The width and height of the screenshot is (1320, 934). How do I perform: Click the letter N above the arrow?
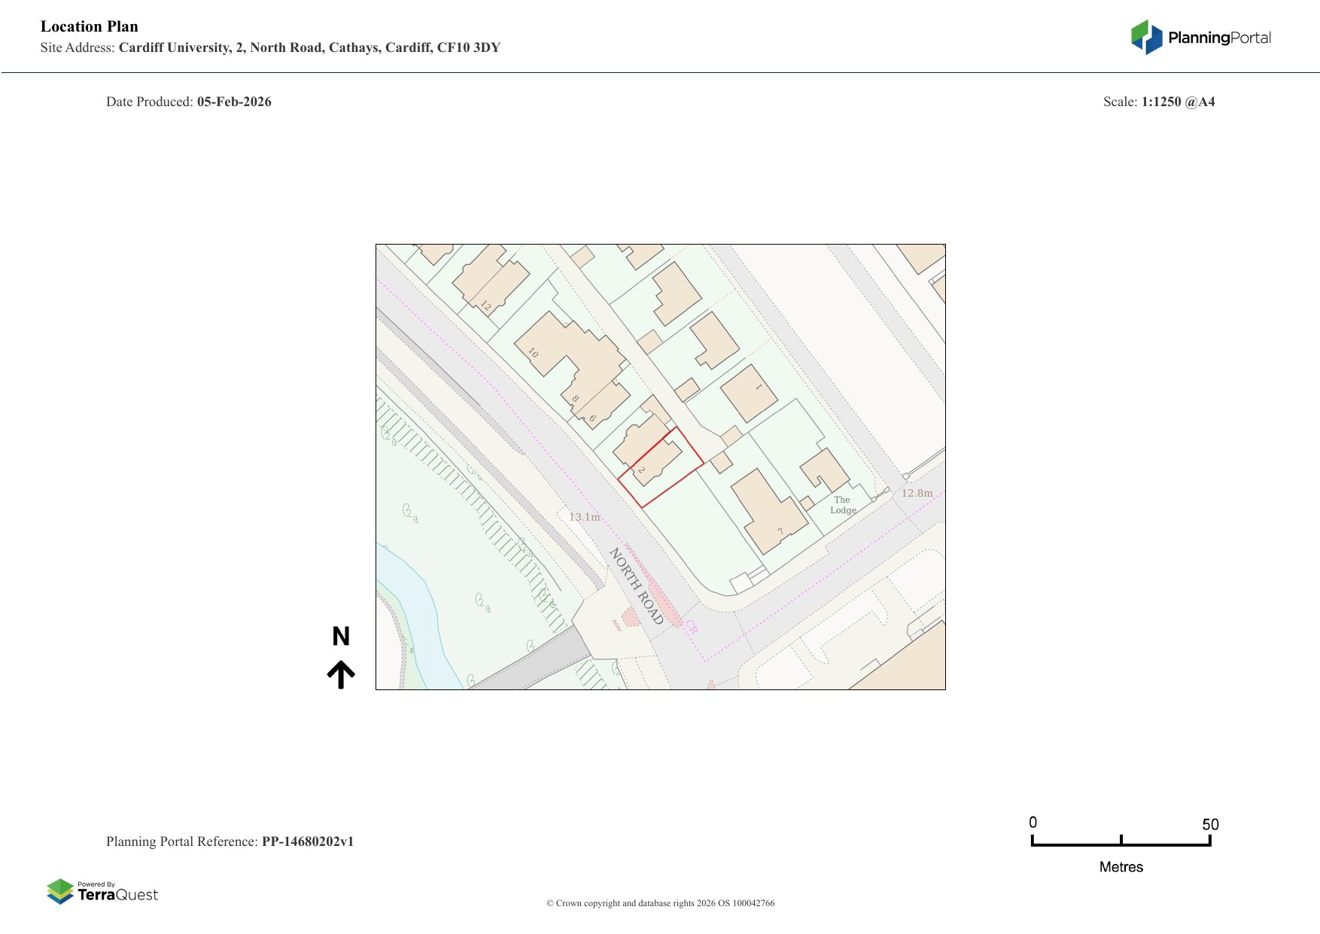click(341, 637)
